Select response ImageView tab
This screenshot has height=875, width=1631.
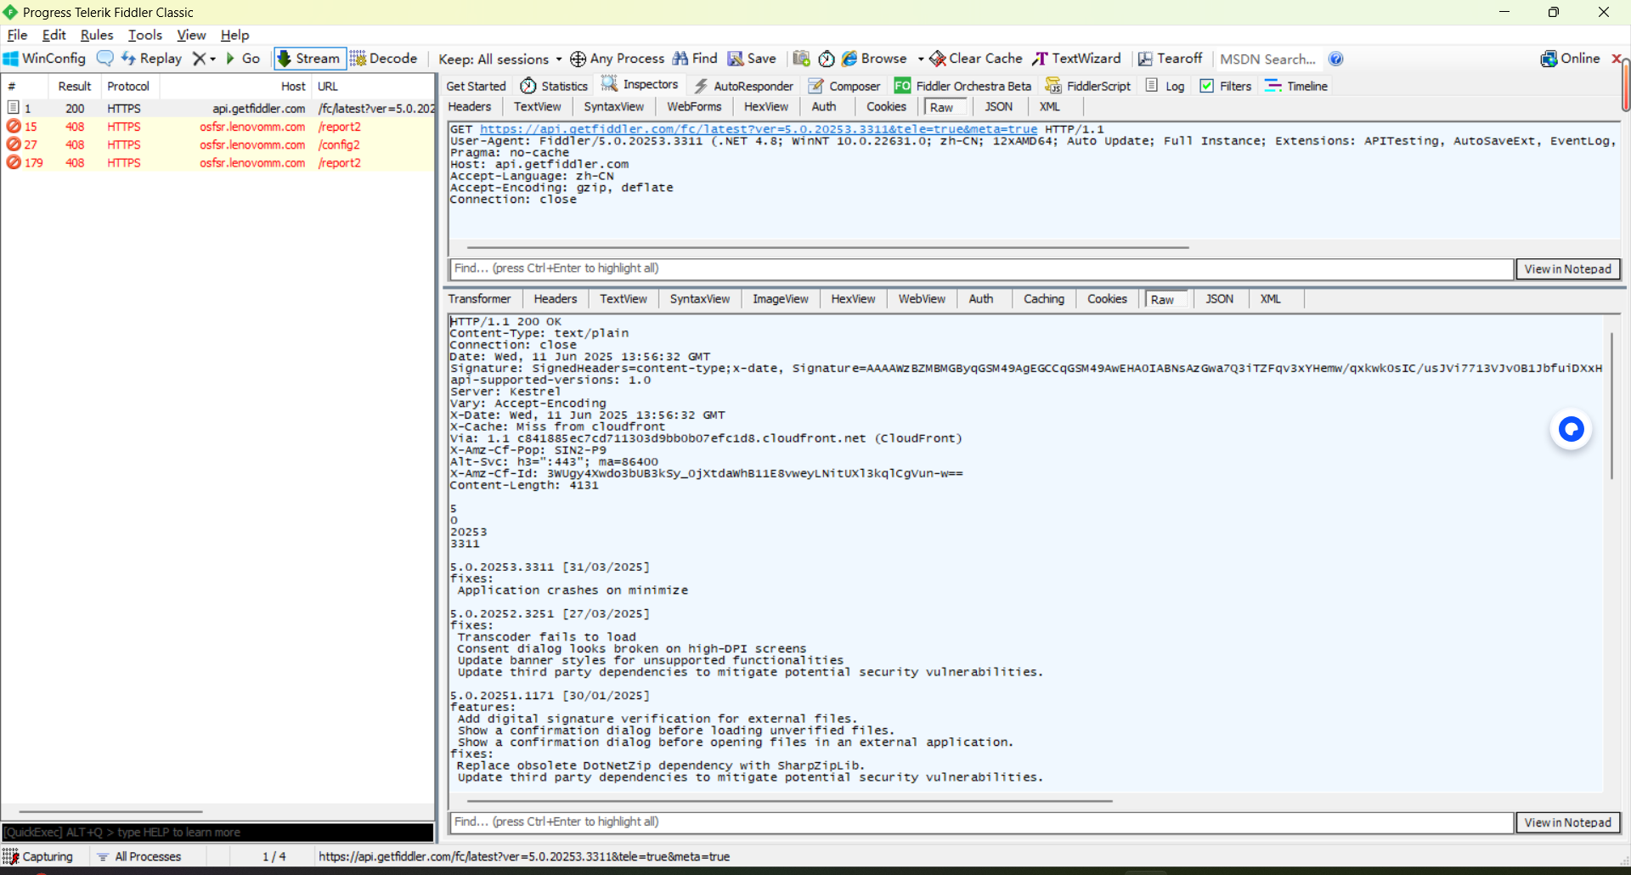coord(781,299)
